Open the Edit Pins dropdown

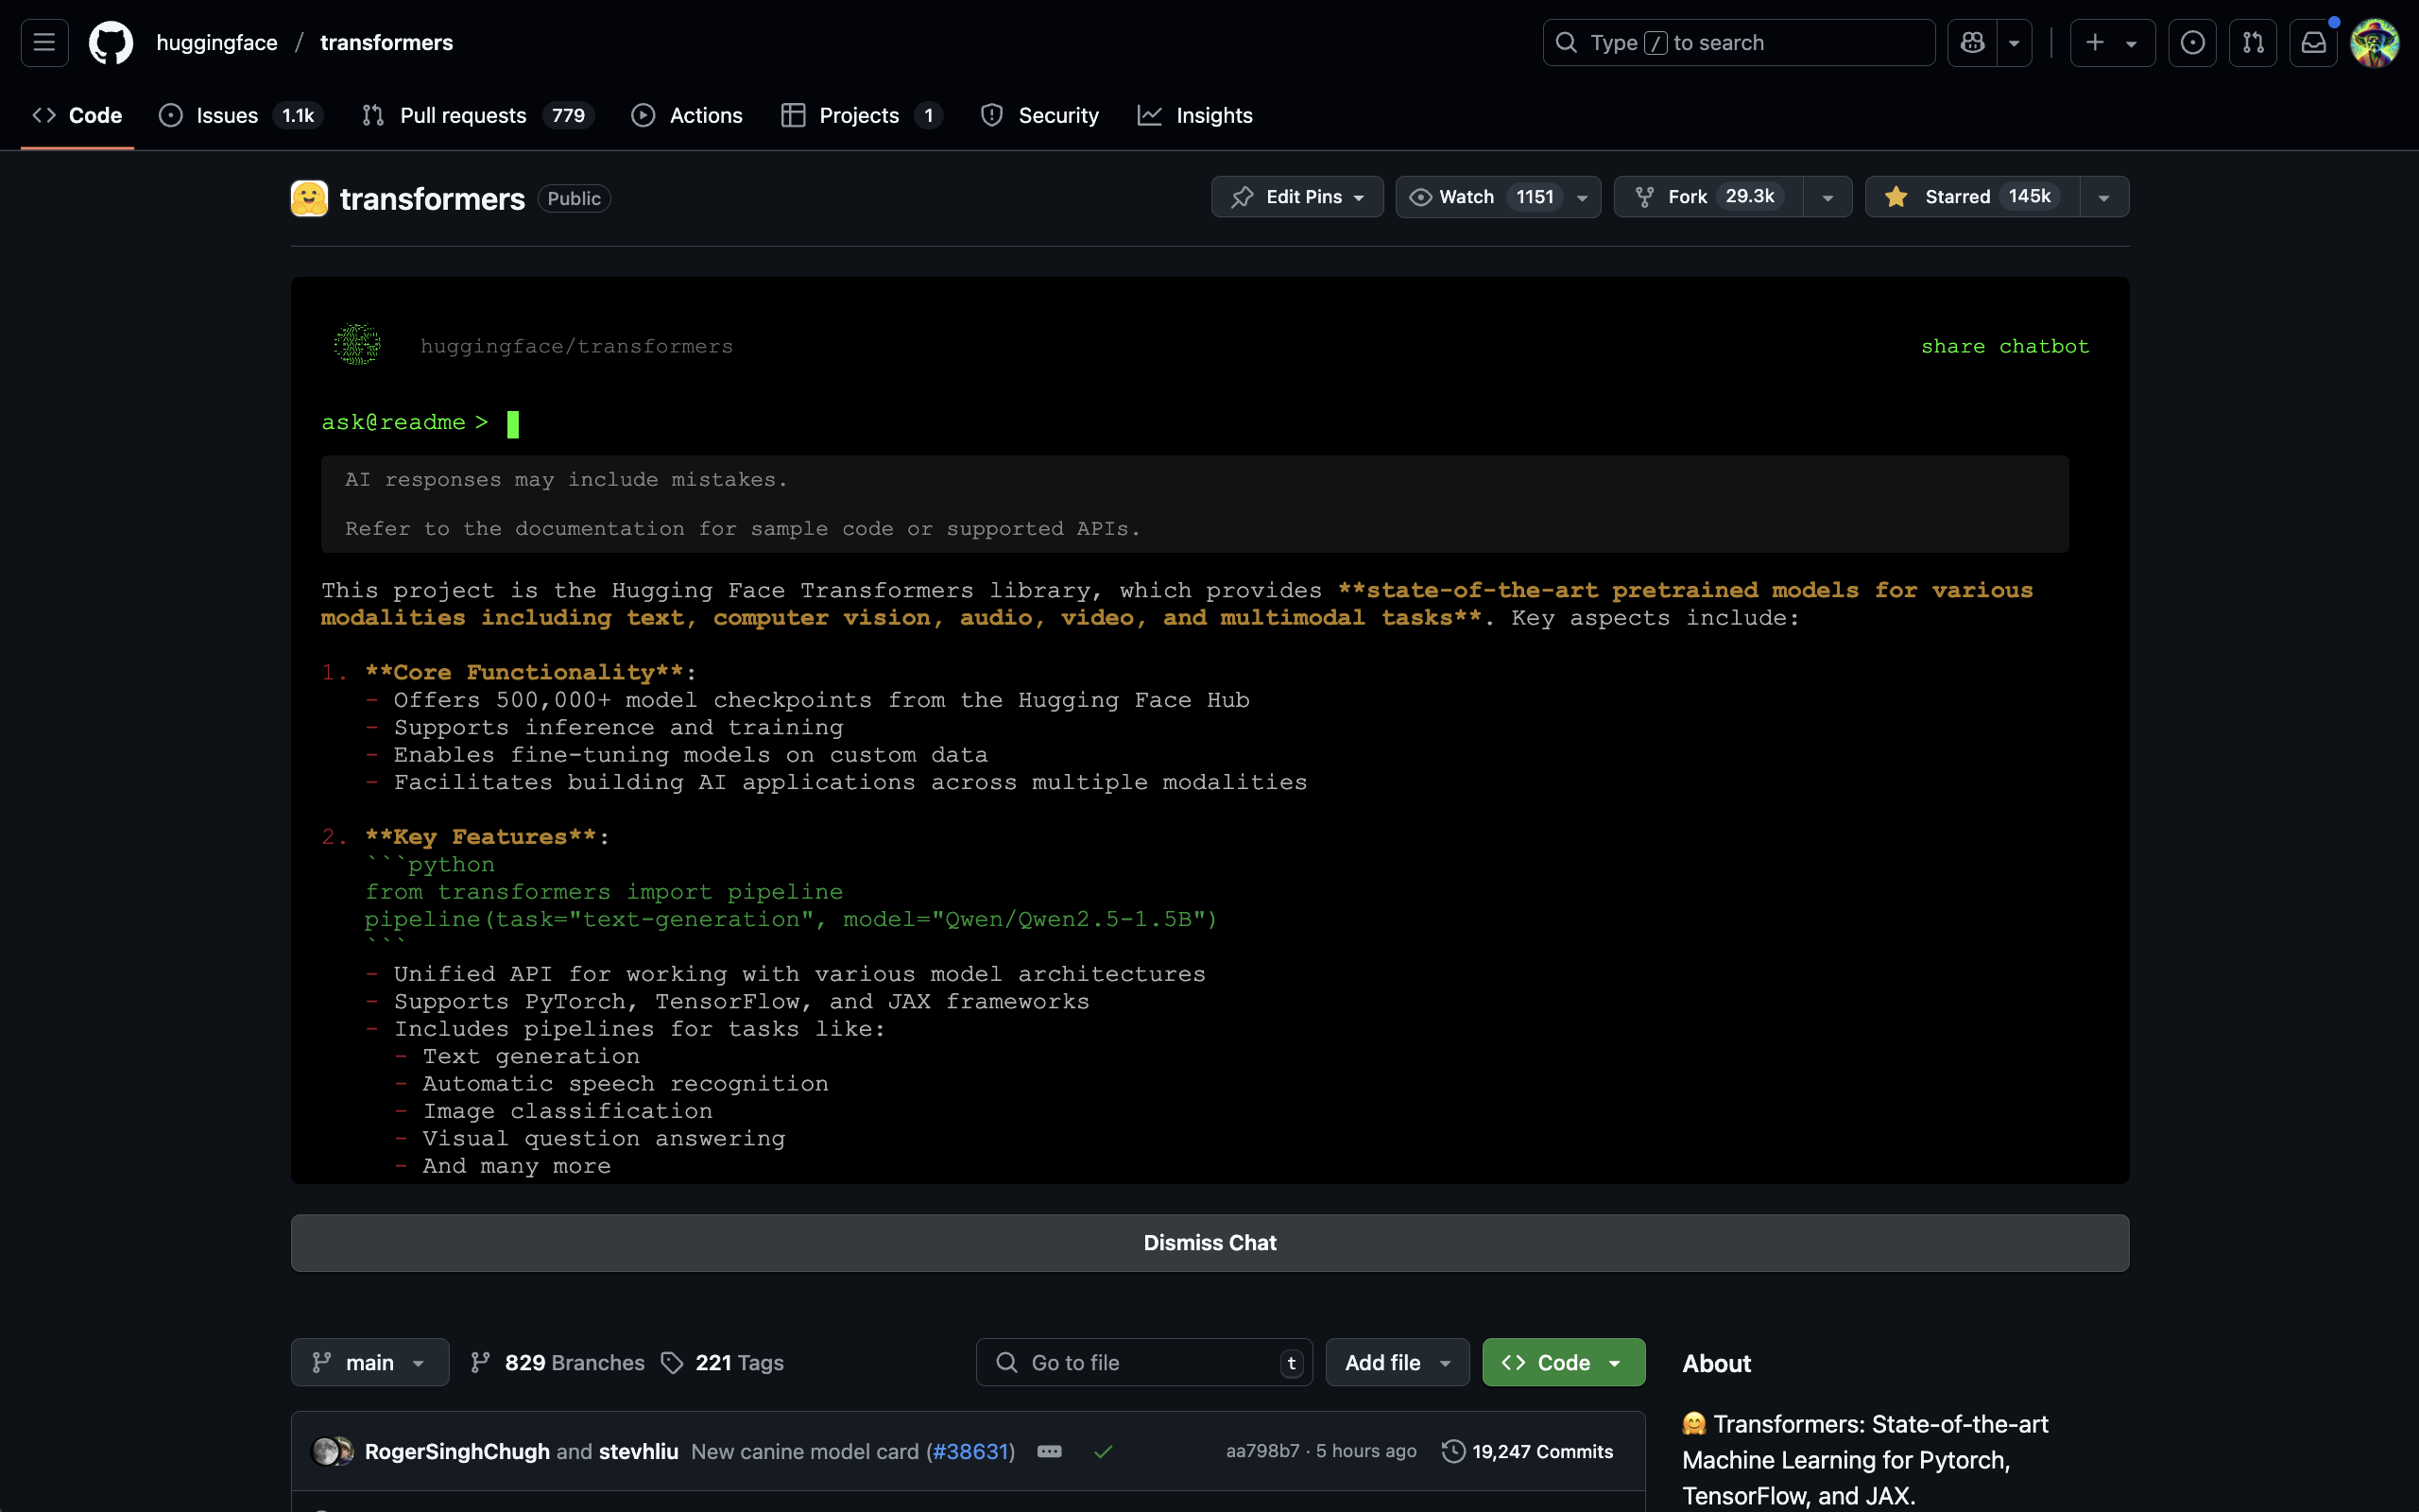point(1297,197)
